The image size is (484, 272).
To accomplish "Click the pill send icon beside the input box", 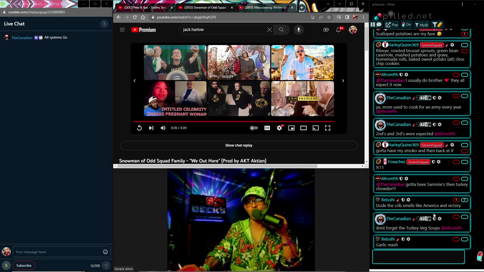I will [479, 257].
